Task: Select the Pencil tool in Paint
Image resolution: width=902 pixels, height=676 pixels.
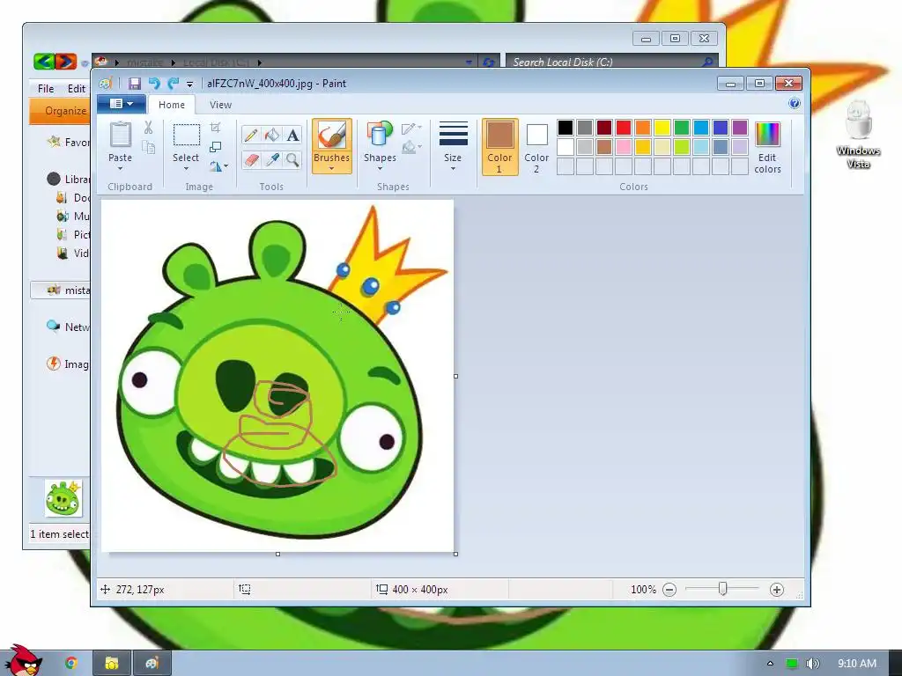Action: (251, 135)
